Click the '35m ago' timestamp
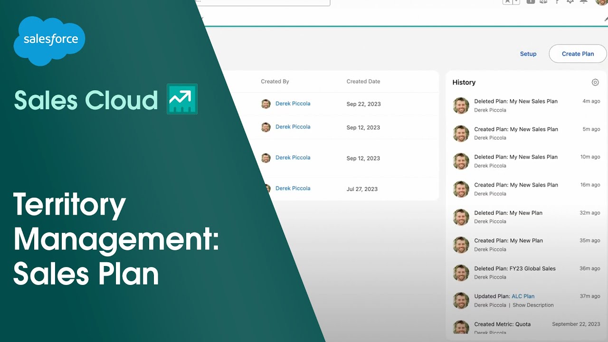 pos(590,240)
